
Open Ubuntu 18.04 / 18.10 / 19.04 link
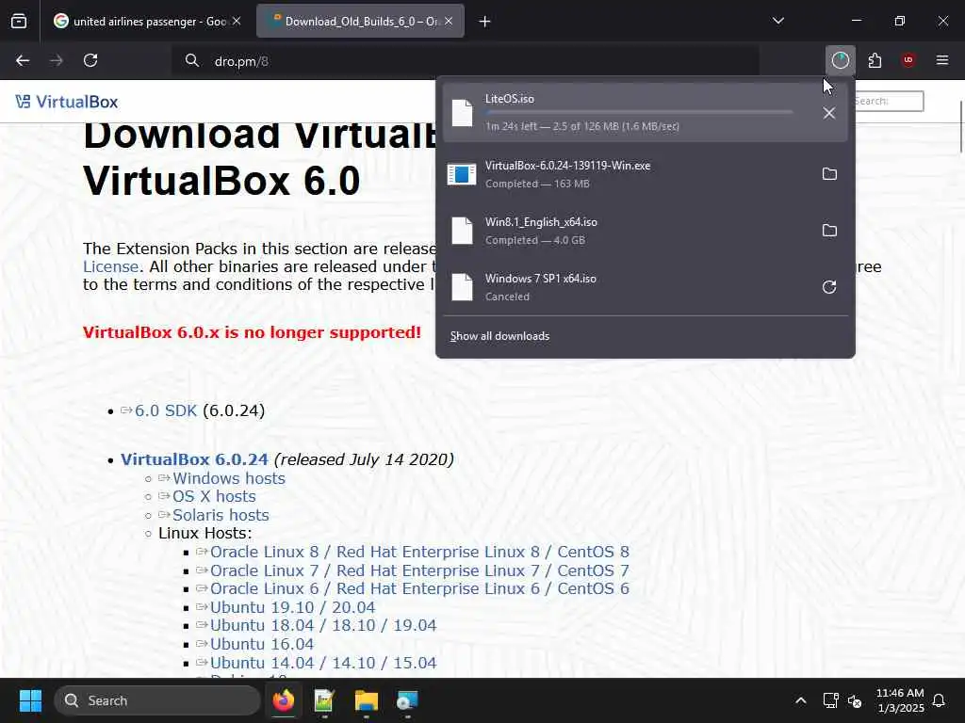[323, 626]
